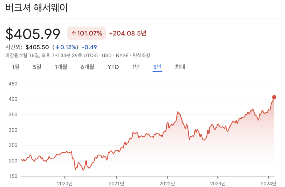The width and height of the screenshot is (285, 187).
Task: Switch to the 1일 time range tab
Action: 16,67
